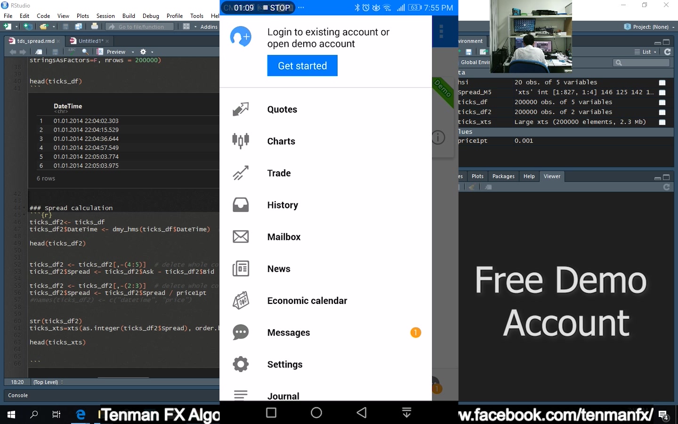Image resolution: width=678 pixels, height=424 pixels.
Task: Tap the Journal lines icon
Action: coord(241,395)
